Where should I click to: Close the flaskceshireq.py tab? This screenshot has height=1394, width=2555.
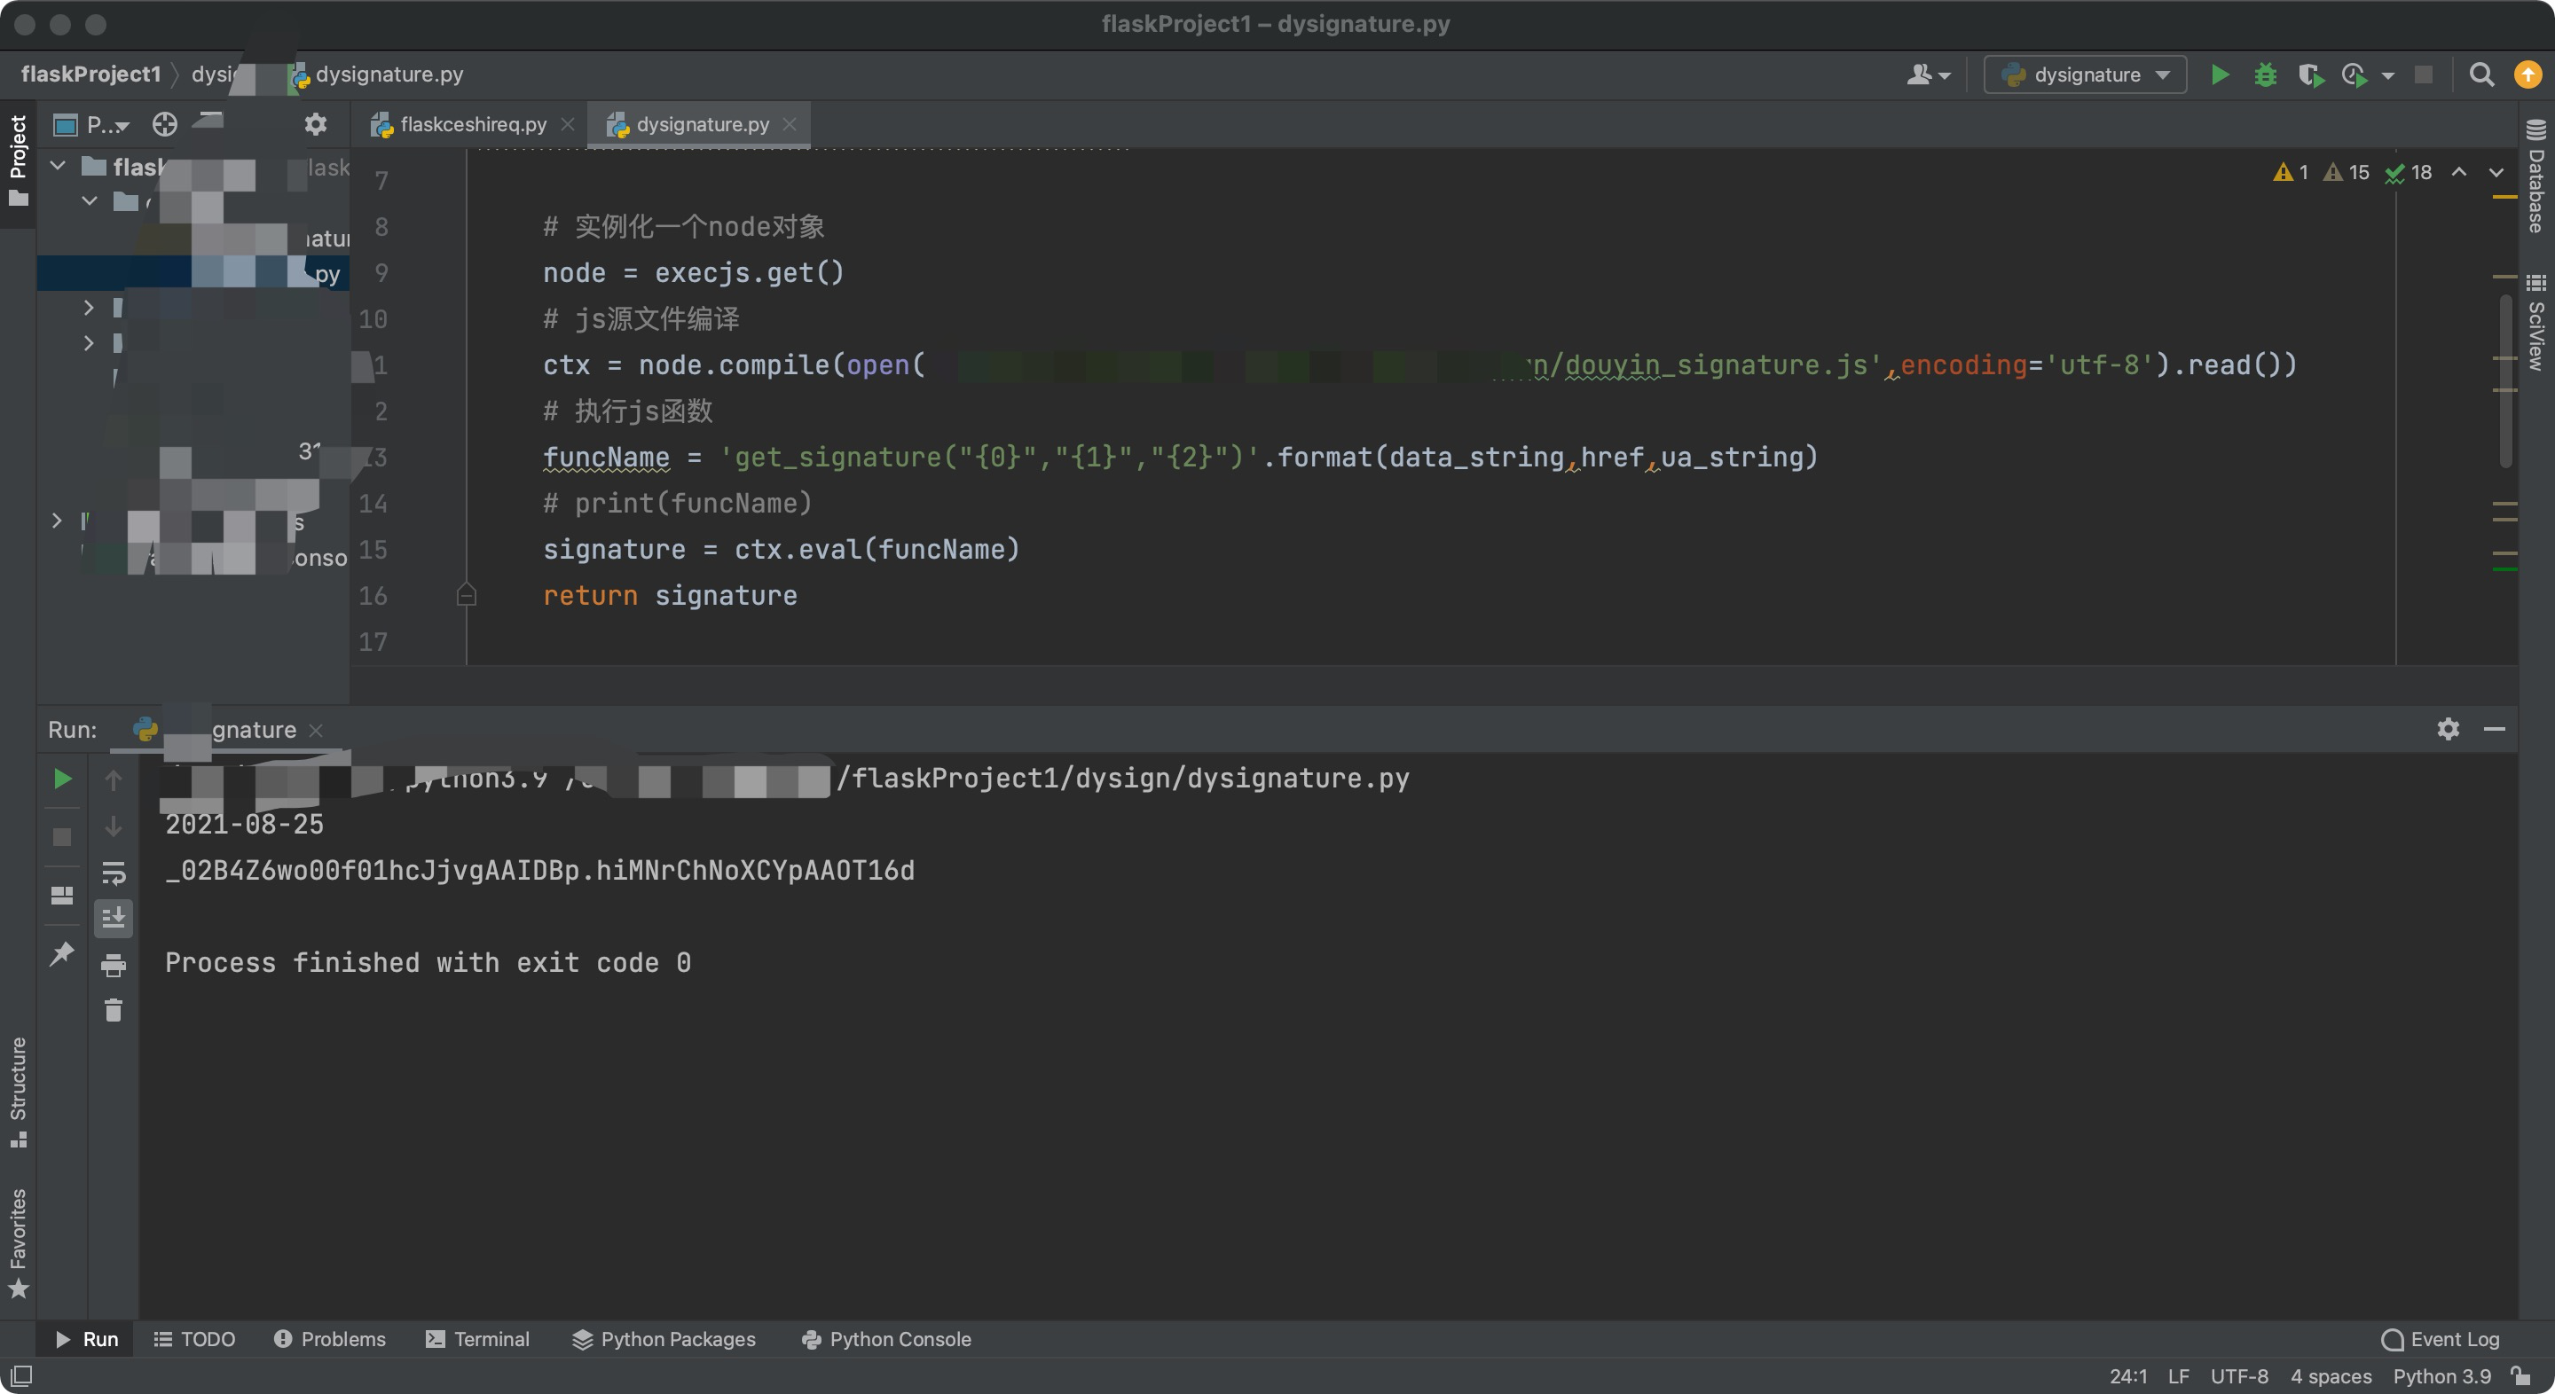(x=568, y=124)
